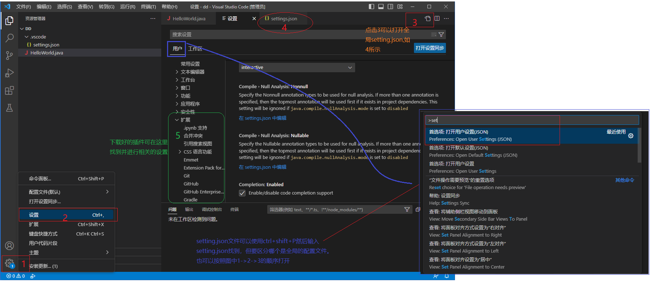Open editor More Actions ellipsis
Image resolution: width=650 pixels, height=282 pixels.
446,19
